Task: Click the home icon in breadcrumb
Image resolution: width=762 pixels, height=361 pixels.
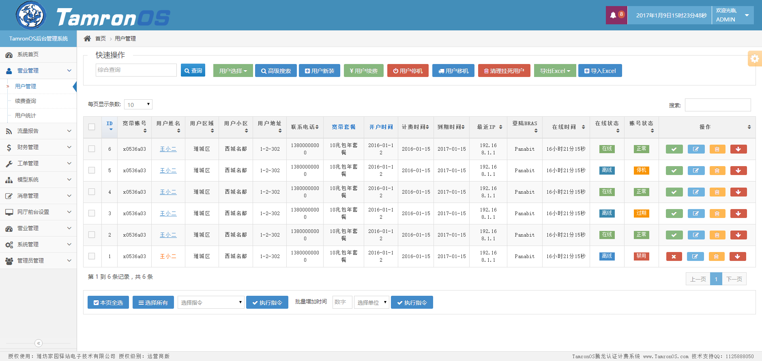Action: (87, 38)
